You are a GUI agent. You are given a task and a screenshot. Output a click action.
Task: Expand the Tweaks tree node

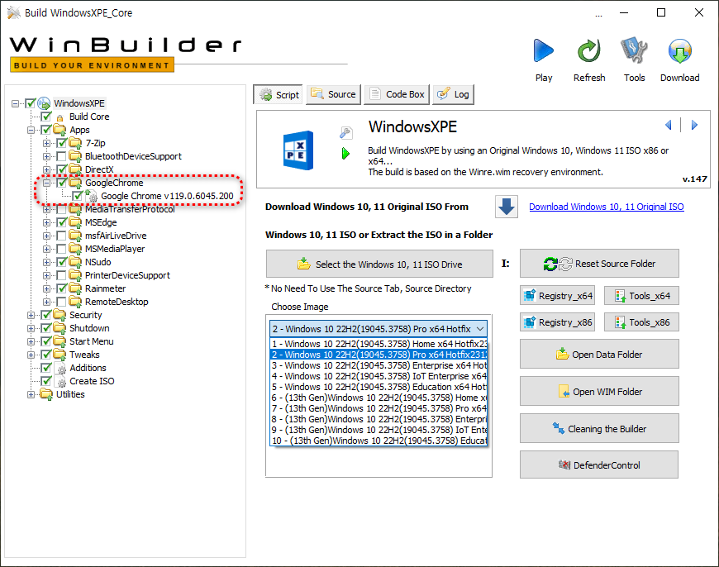[x=31, y=355]
